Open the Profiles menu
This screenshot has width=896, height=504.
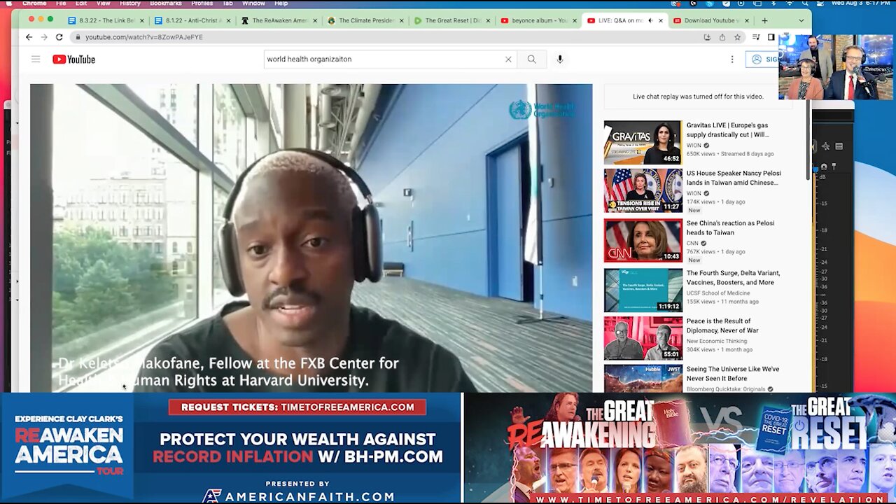click(202, 3)
